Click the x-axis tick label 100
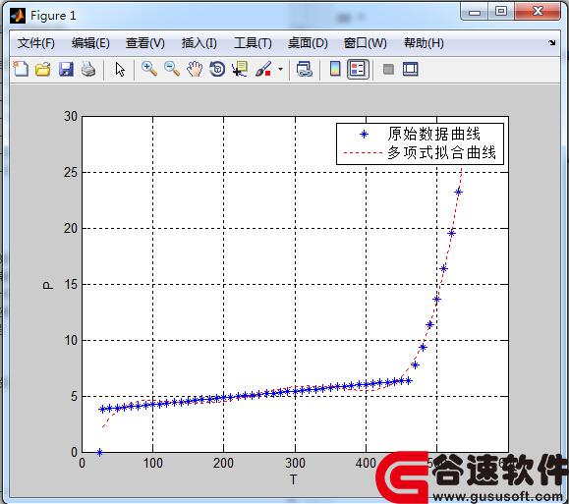 152,463
